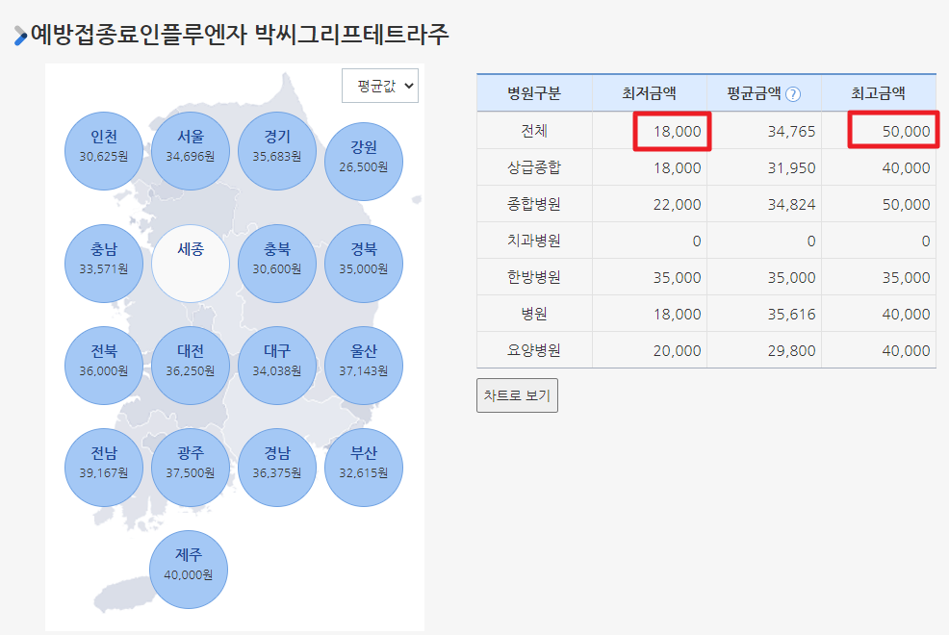Click the 31,950 average for 상급종합

click(792, 168)
